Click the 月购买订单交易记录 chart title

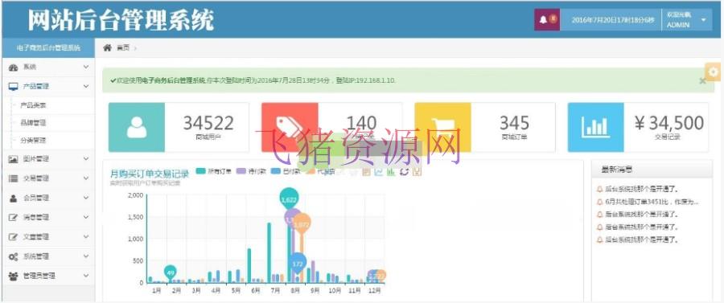point(149,174)
